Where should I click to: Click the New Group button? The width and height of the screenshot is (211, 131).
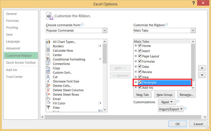[x=164, y=95]
